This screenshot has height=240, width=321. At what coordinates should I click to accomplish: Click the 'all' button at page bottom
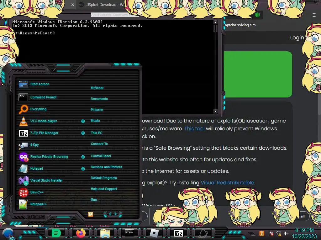303,216
